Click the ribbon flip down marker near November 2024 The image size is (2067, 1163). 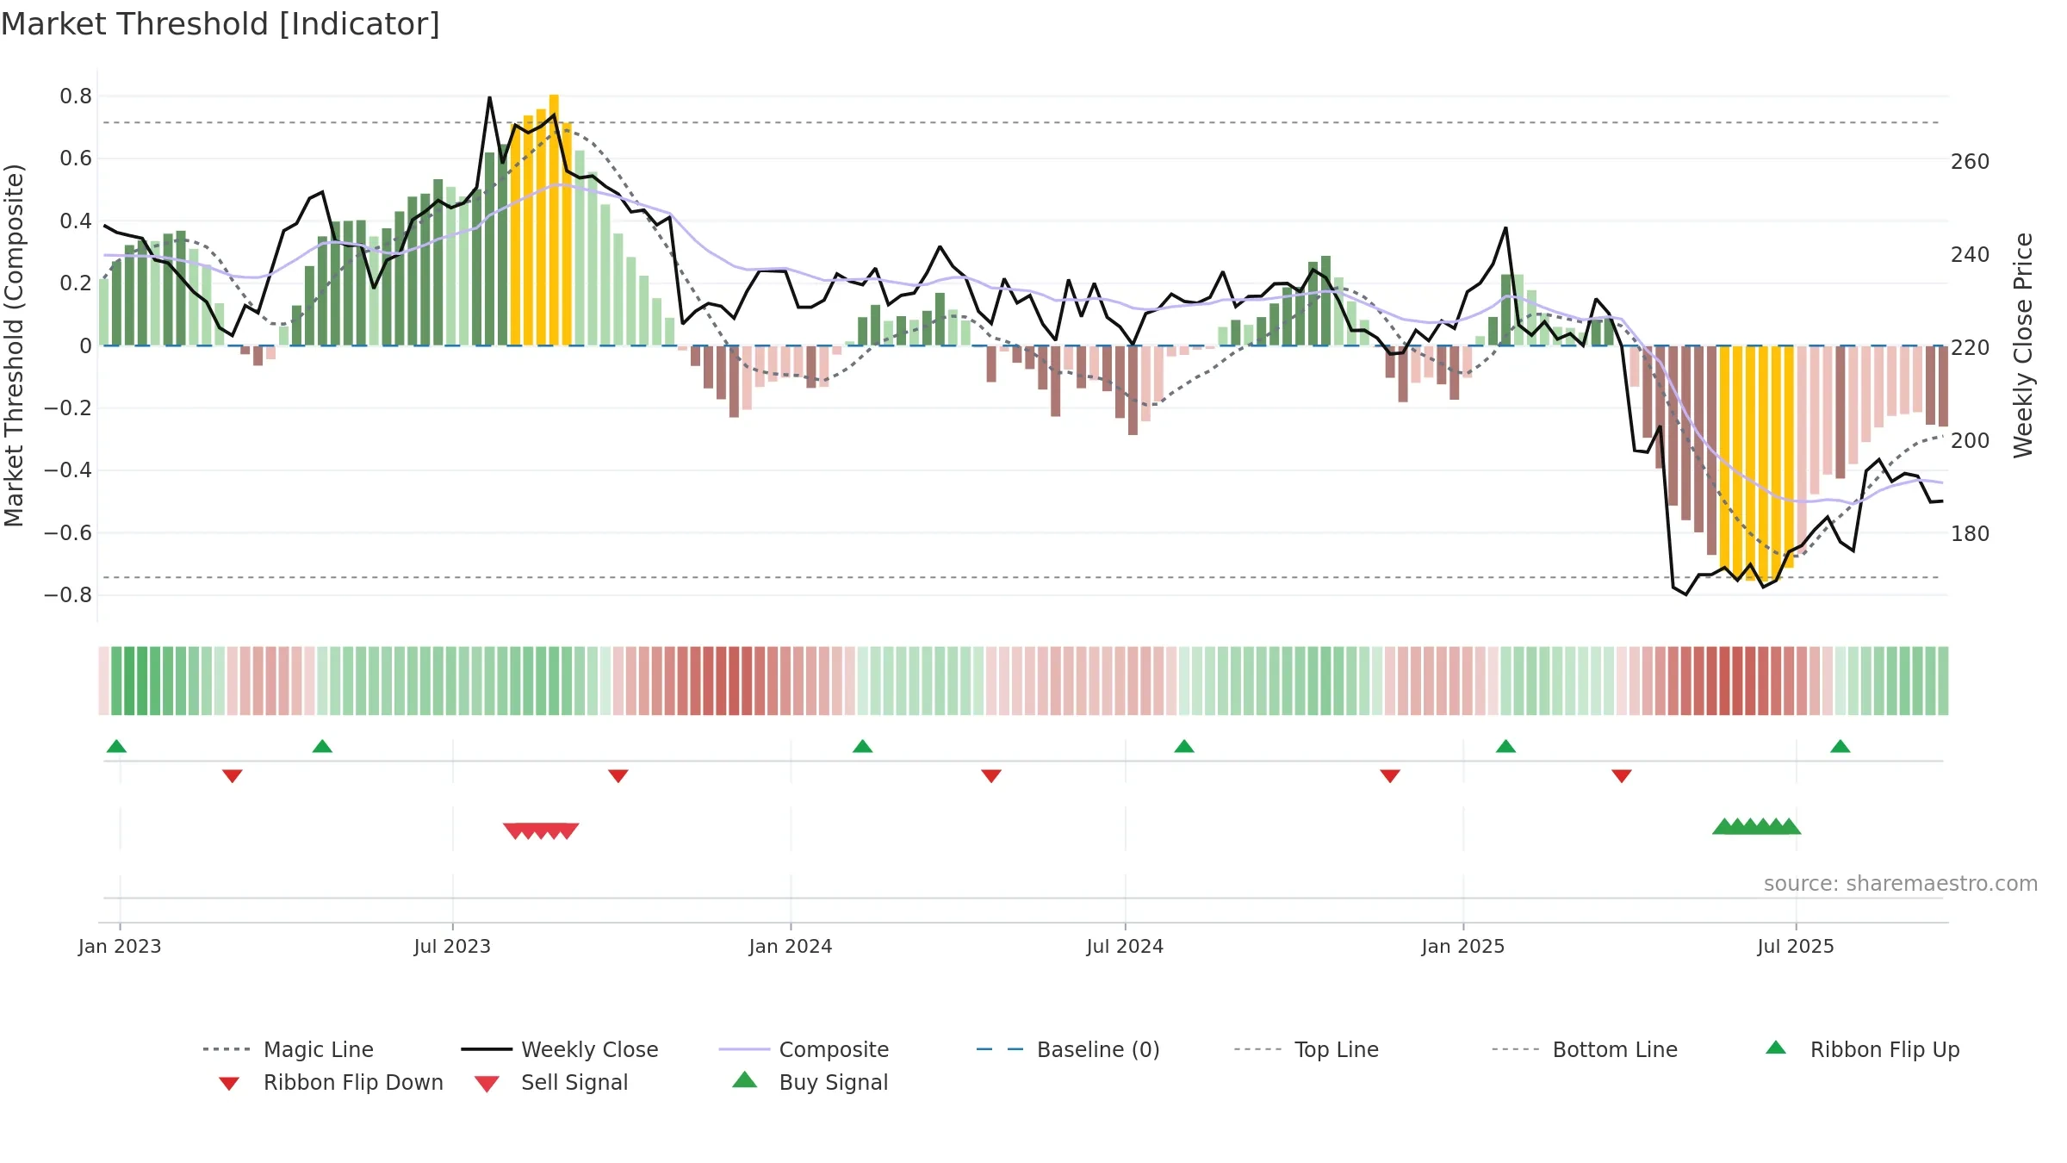[x=1390, y=776]
